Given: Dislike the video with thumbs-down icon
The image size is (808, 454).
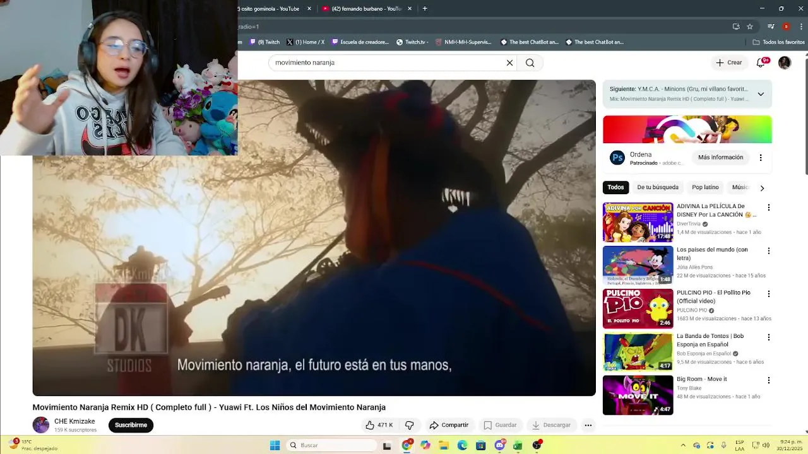Looking at the screenshot, I should point(409,425).
